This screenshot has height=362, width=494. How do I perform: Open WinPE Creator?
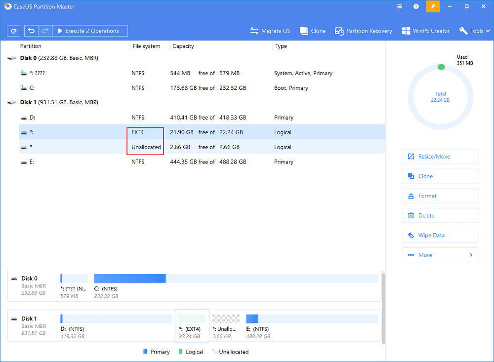(x=425, y=31)
